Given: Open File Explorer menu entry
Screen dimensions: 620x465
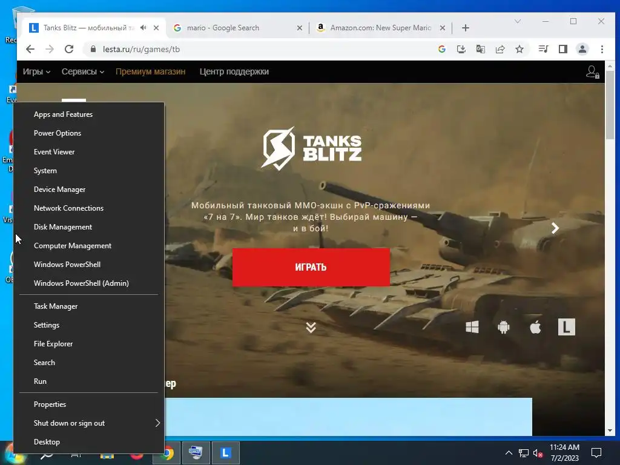Looking at the screenshot, I should point(89,344).
